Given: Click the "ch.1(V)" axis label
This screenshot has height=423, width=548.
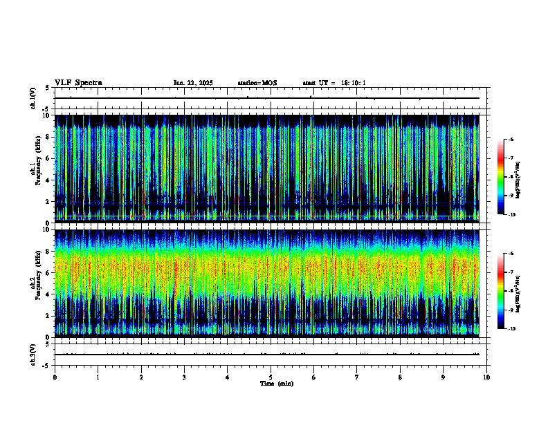Looking at the screenshot, I should click(33, 98).
